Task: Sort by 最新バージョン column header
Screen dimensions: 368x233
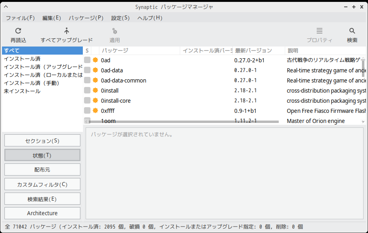Action: (259, 51)
